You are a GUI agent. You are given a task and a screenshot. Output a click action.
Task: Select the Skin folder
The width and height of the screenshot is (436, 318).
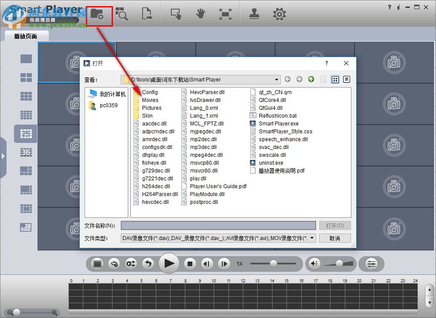point(143,116)
